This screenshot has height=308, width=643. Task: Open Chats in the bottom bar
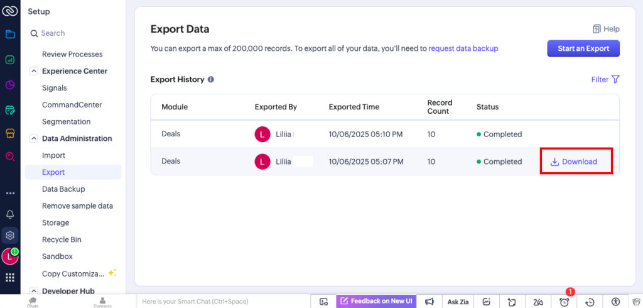[x=33, y=302]
